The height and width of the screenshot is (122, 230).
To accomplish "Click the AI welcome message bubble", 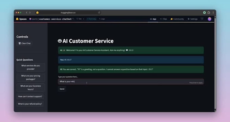I will (x=131, y=50).
